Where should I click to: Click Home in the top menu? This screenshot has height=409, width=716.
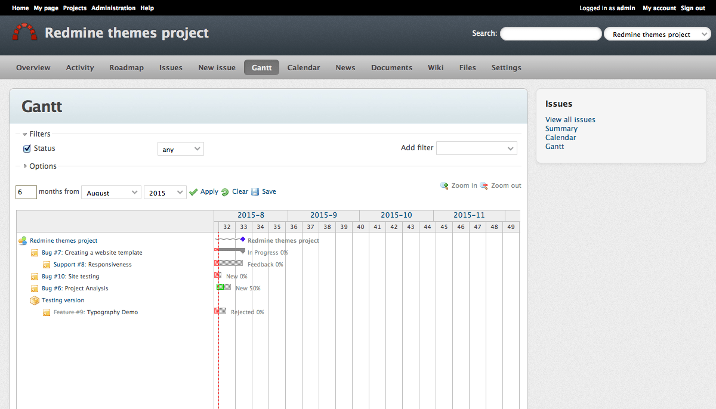(x=20, y=8)
